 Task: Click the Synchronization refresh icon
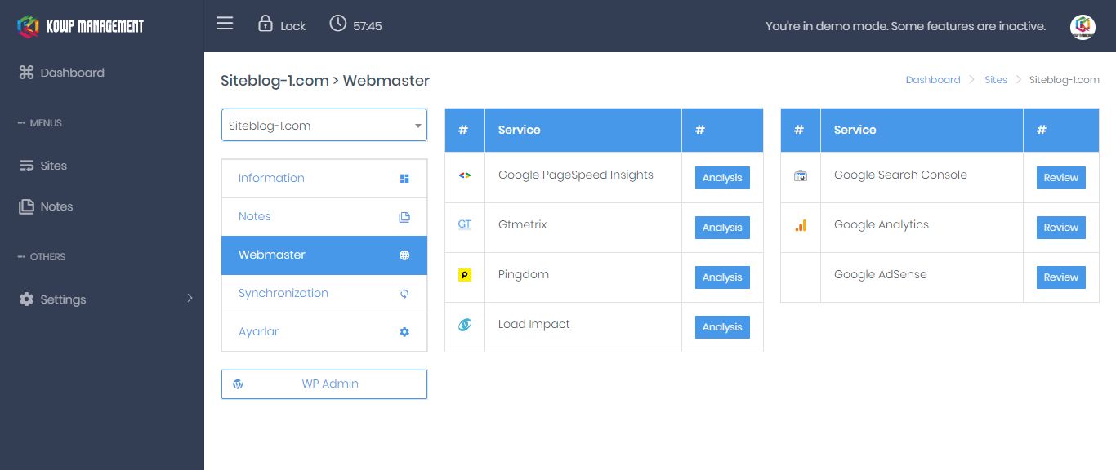tap(404, 294)
